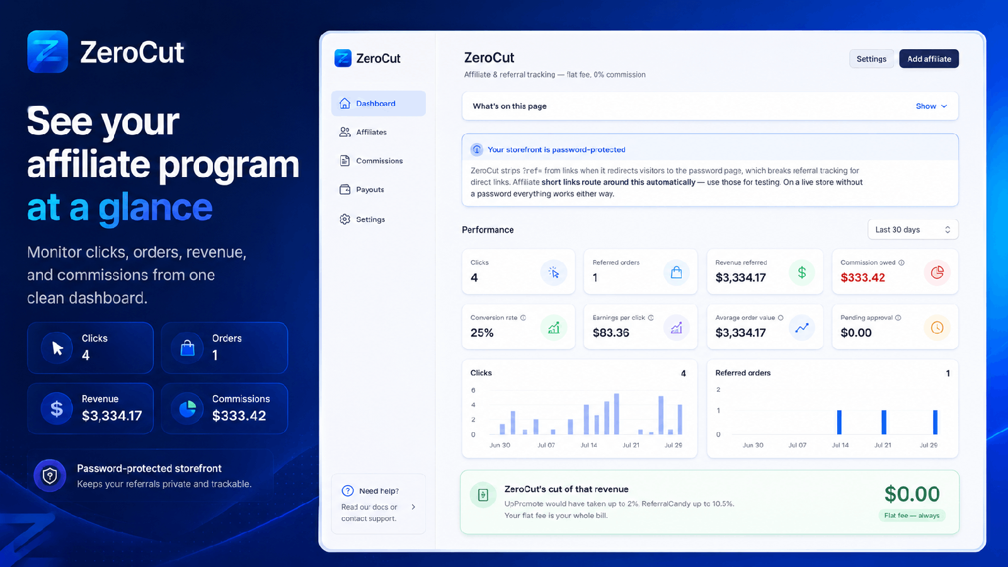
Task: Click the Jul 14 bar in Referred orders chart
Action: [839, 422]
